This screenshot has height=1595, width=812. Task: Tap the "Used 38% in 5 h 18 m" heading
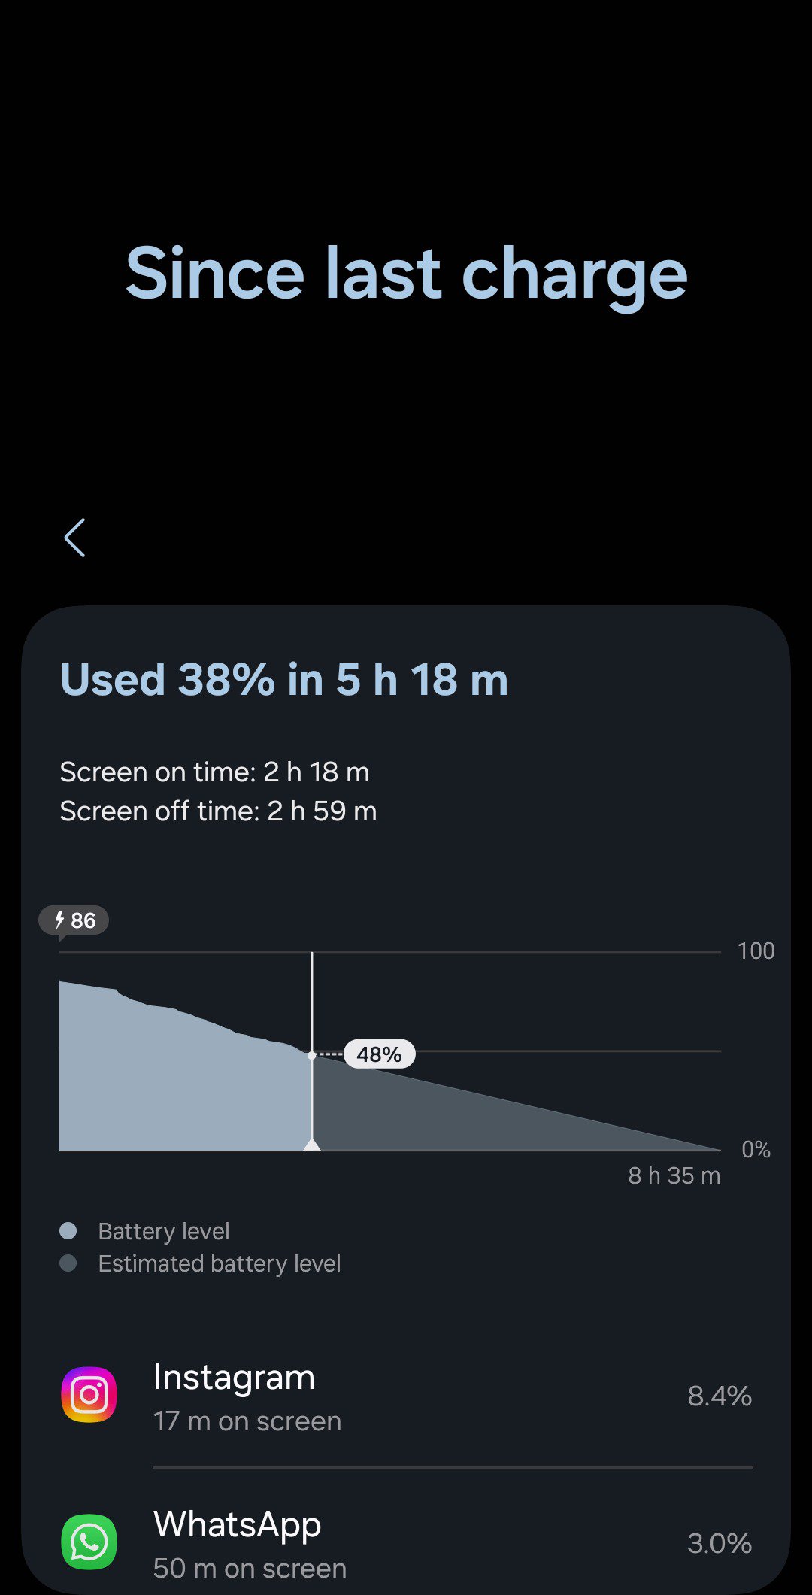[284, 680]
